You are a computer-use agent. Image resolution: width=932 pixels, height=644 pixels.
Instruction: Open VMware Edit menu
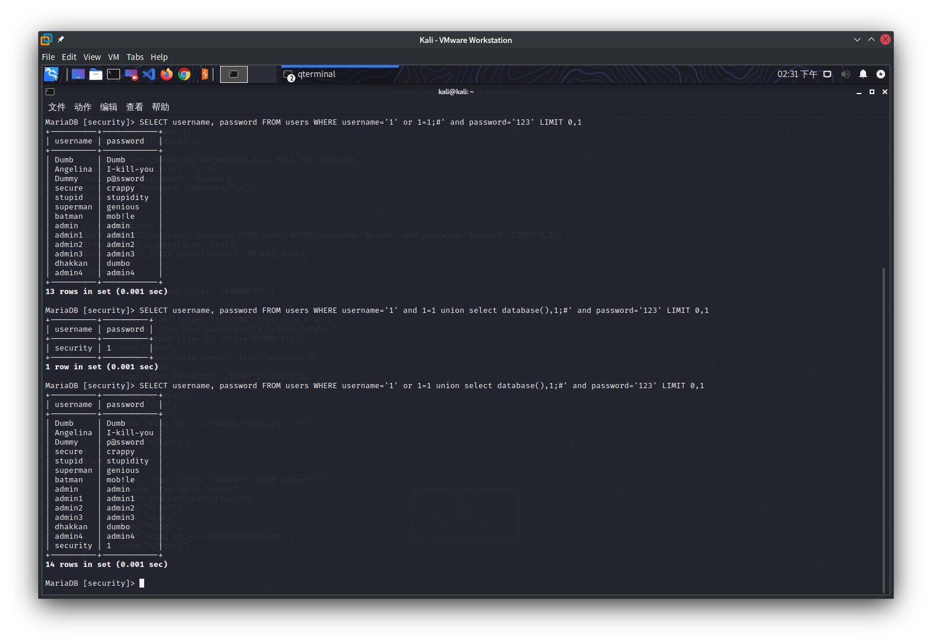point(69,57)
